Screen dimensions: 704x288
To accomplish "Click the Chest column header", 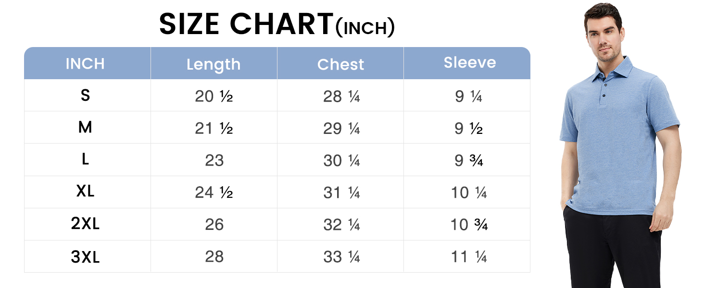I will [x=341, y=64].
